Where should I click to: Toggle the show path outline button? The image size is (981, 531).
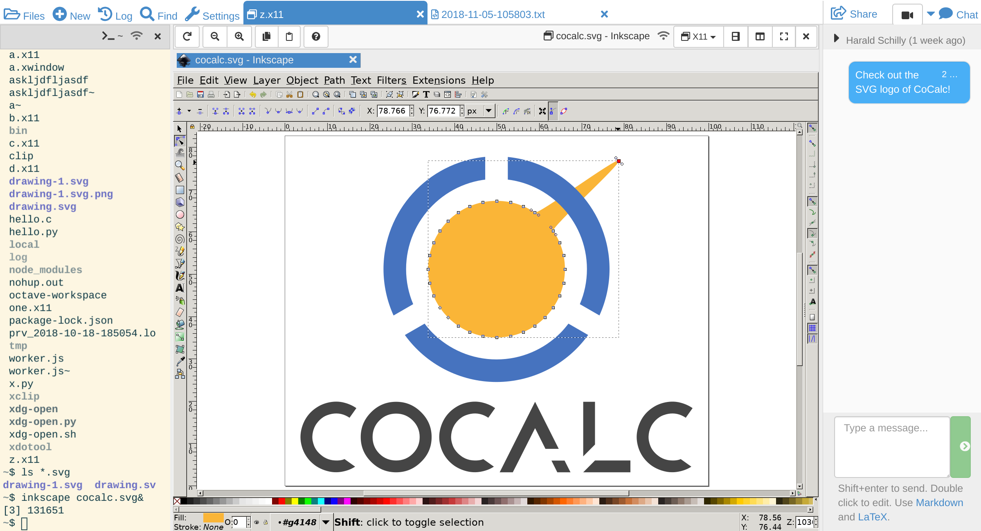pos(563,111)
